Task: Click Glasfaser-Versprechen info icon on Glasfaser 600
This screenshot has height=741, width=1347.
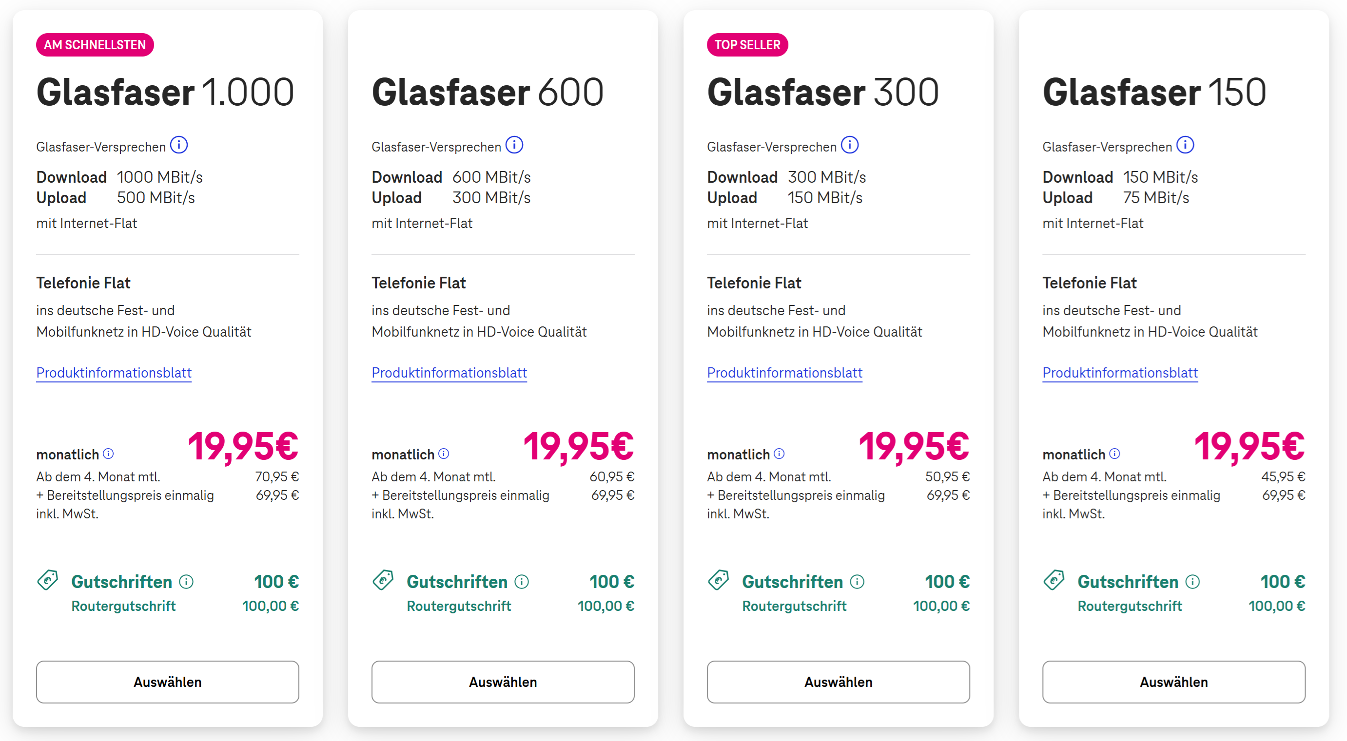Action: click(x=514, y=145)
